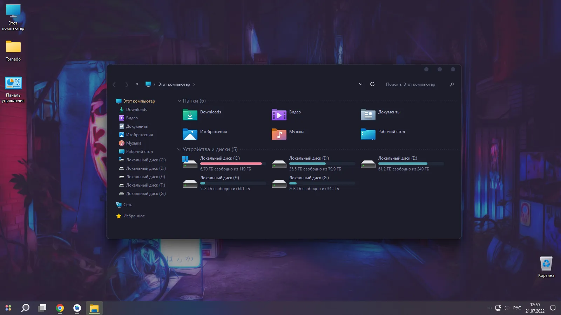The width and height of the screenshot is (561, 315).
Task: Click the search magnifier icon in Explorer
Action: (452, 84)
